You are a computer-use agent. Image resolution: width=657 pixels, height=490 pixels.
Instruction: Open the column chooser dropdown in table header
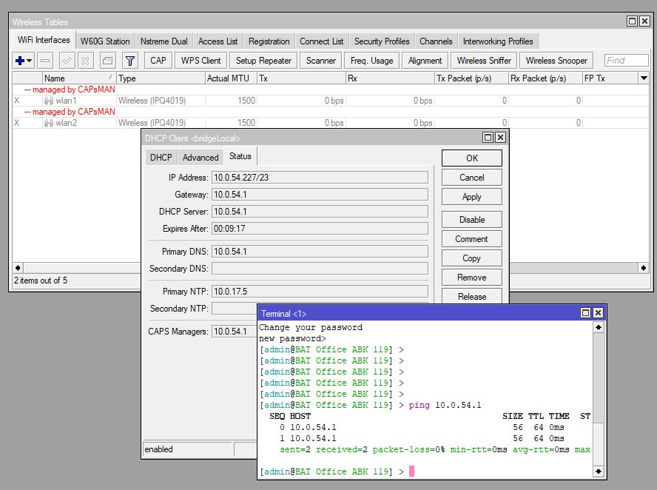click(x=644, y=78)
